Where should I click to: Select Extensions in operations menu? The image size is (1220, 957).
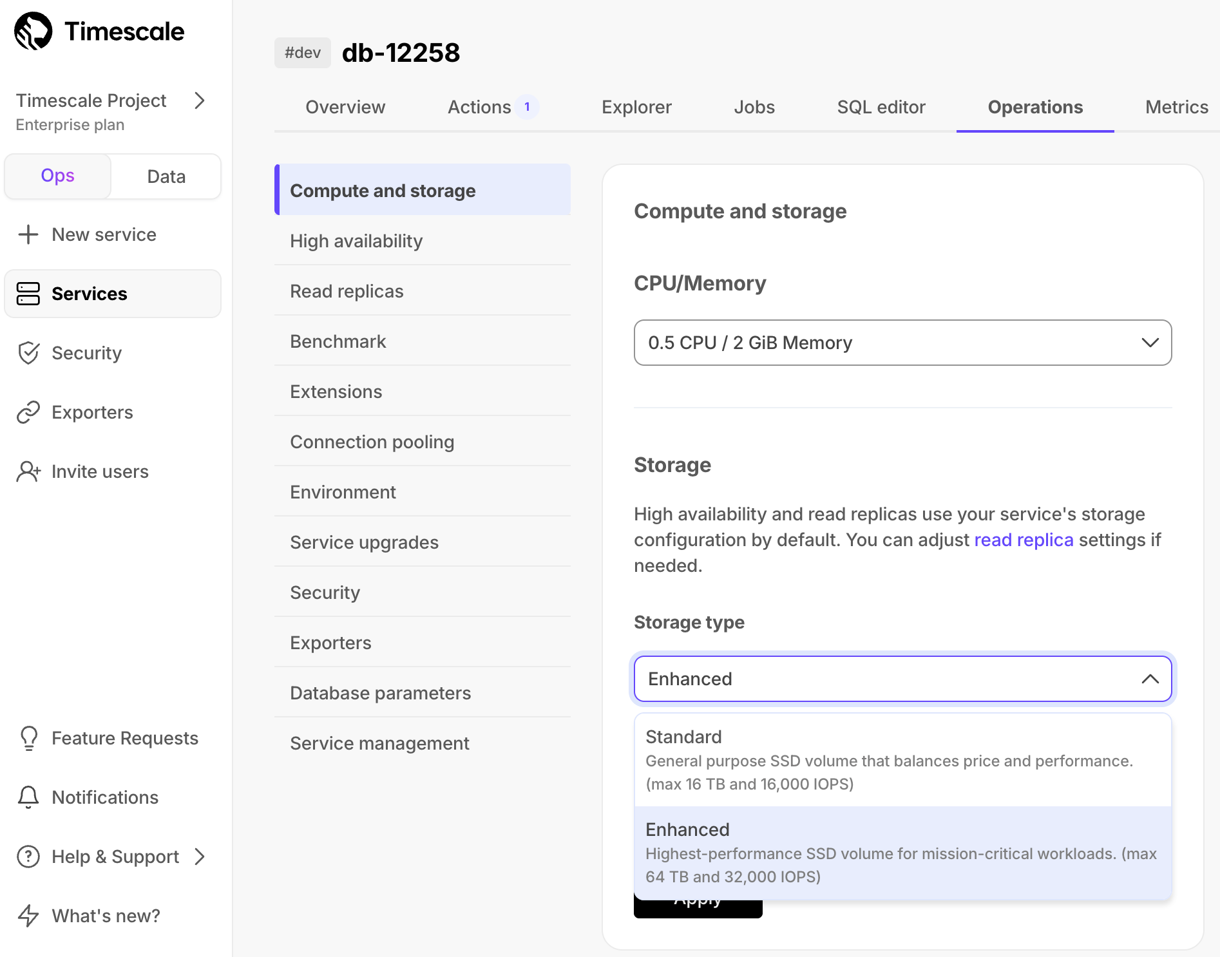click(x=423, y=391)
